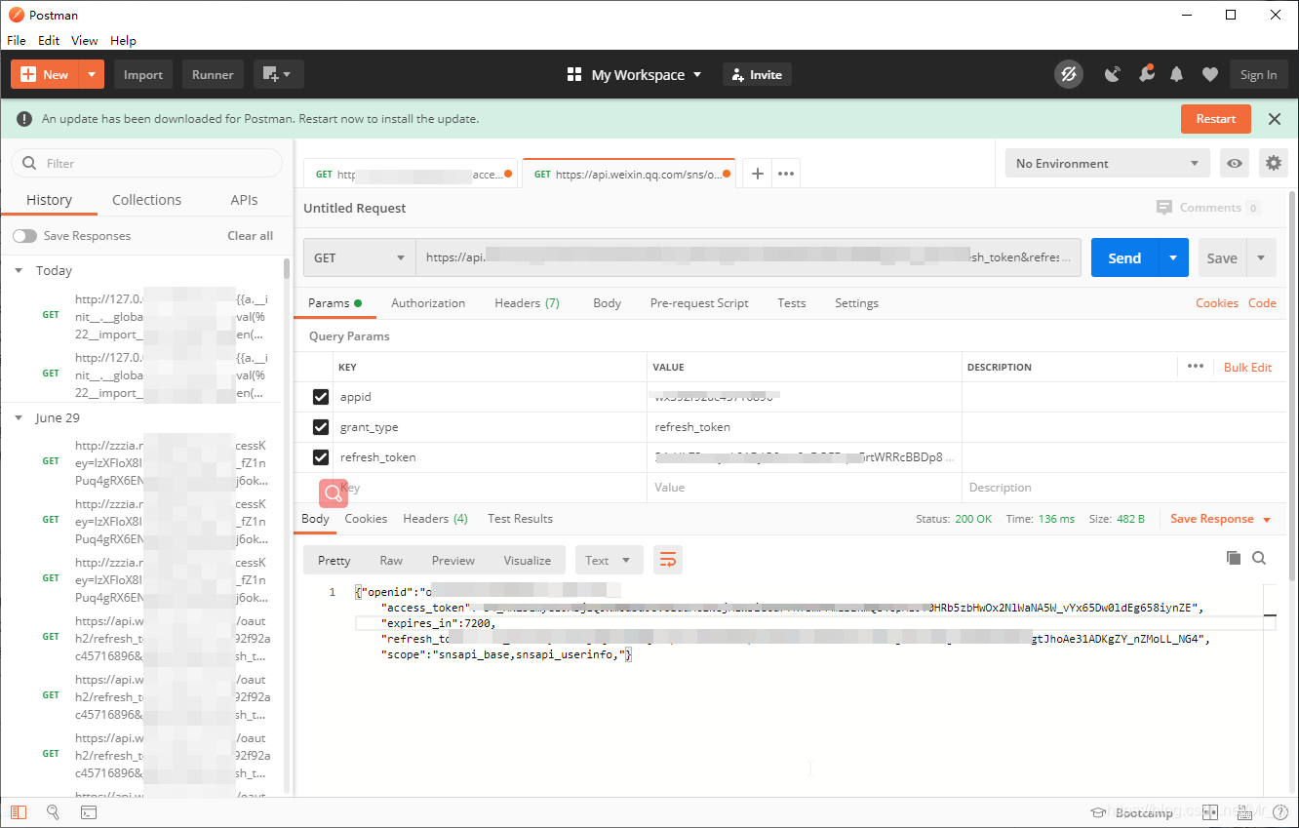Click the sync offline status icon

coord(1068,75)
